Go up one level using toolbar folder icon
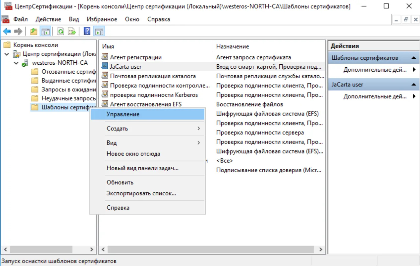The image size is (420, 266). pyautogui.click(x=33, y=31)
